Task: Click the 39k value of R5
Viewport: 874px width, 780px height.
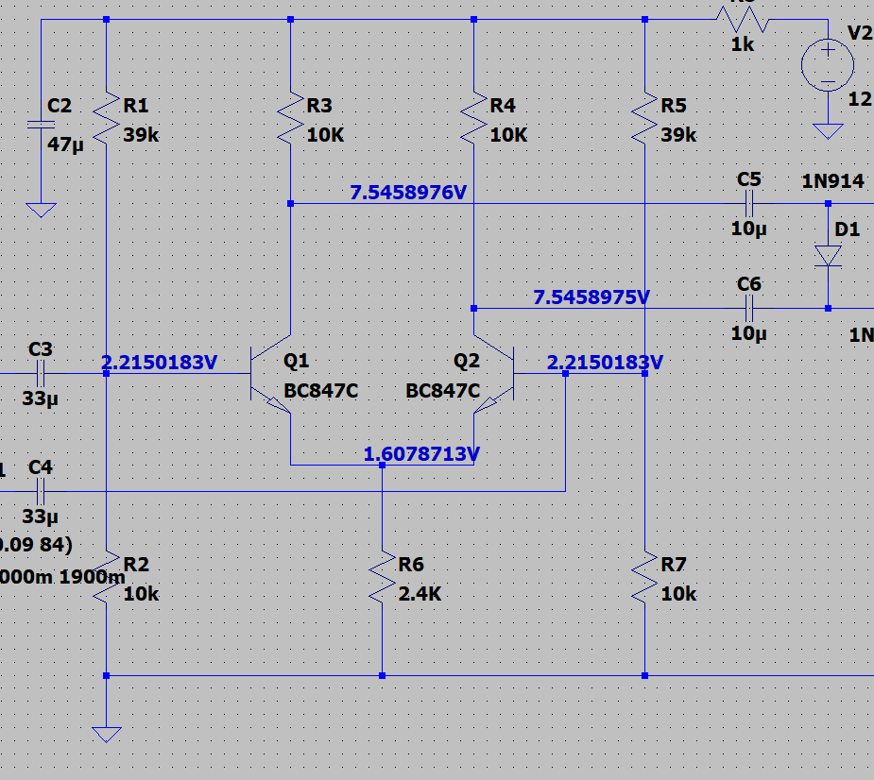Action: pyautogui.click(x=679, y=135)
